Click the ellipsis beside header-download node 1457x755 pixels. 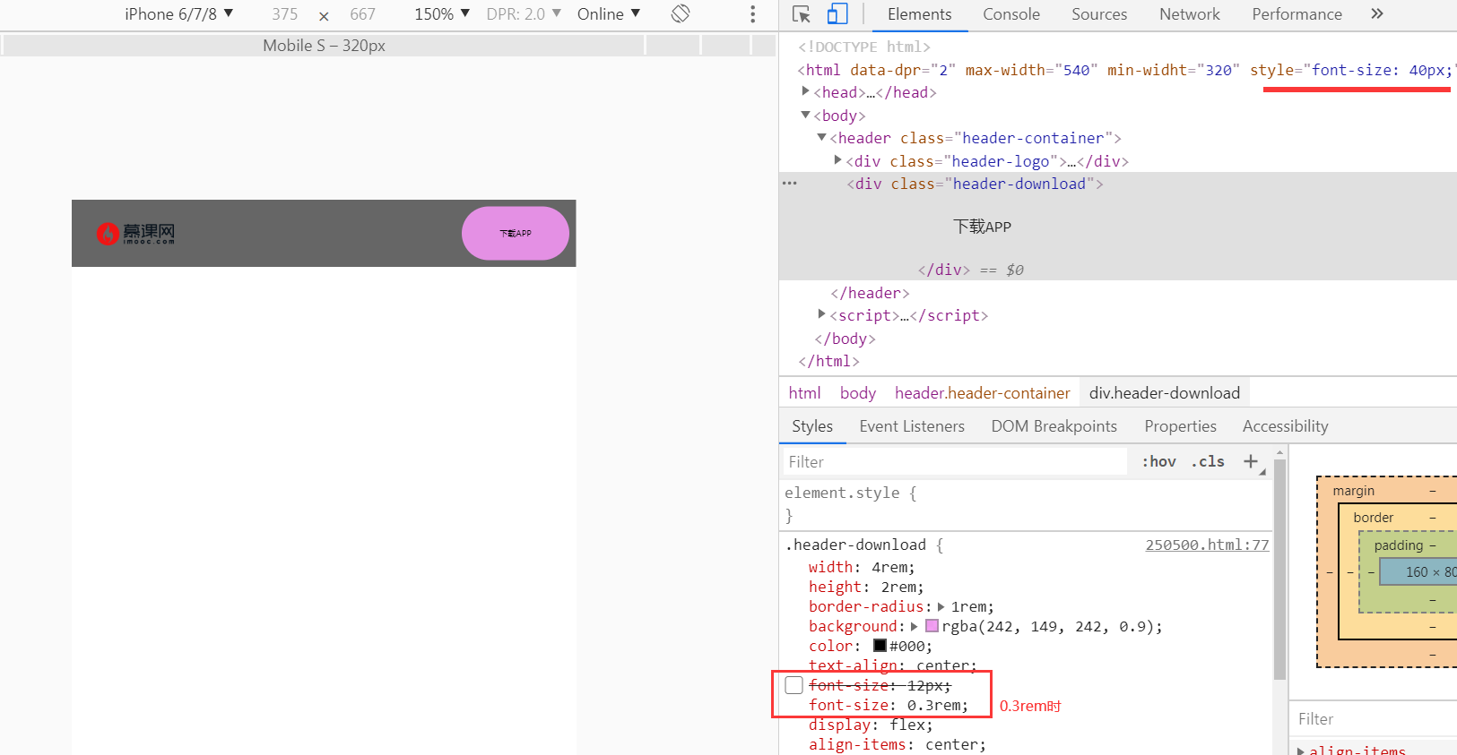pyautogui.click(x=790, y=183)
